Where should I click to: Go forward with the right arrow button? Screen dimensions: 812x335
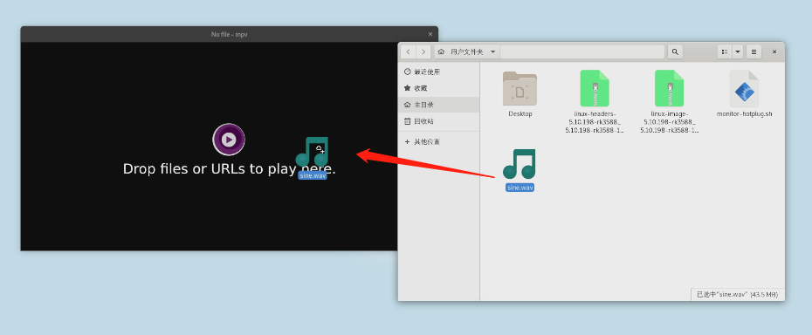pos(423,51)
